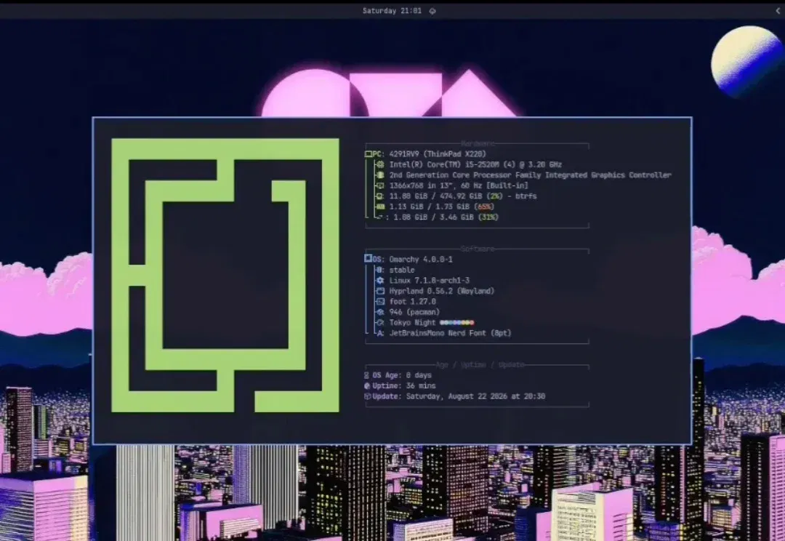
Task: Click the terminal icon beside foot line
Action: 380,301
